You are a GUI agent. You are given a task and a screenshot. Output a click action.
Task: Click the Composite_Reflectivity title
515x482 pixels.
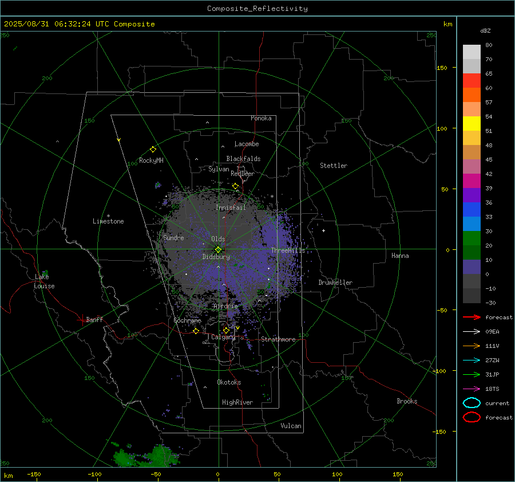257,9
